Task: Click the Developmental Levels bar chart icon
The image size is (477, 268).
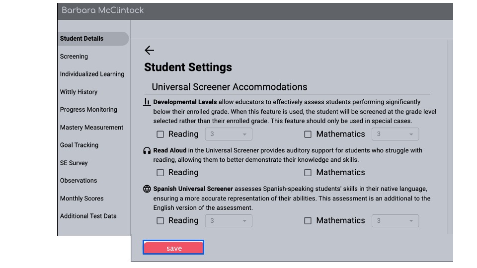Action: tap(147, 102)
